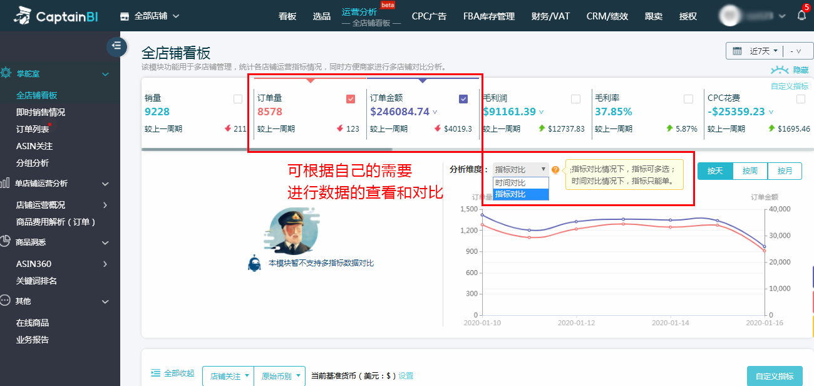Open ASIN关注 in sidebar
Screen dimensions: 814x386
34,146
